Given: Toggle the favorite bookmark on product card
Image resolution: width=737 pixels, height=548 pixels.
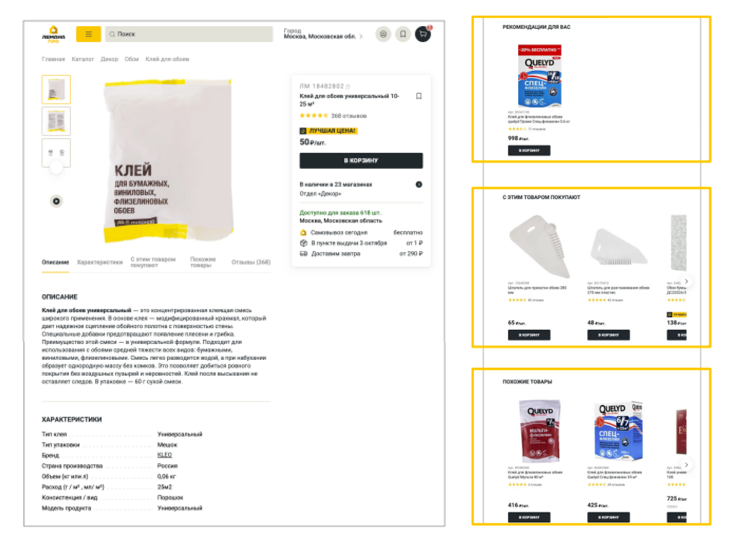Looking at the screenshot, I should tap(419, 96).
